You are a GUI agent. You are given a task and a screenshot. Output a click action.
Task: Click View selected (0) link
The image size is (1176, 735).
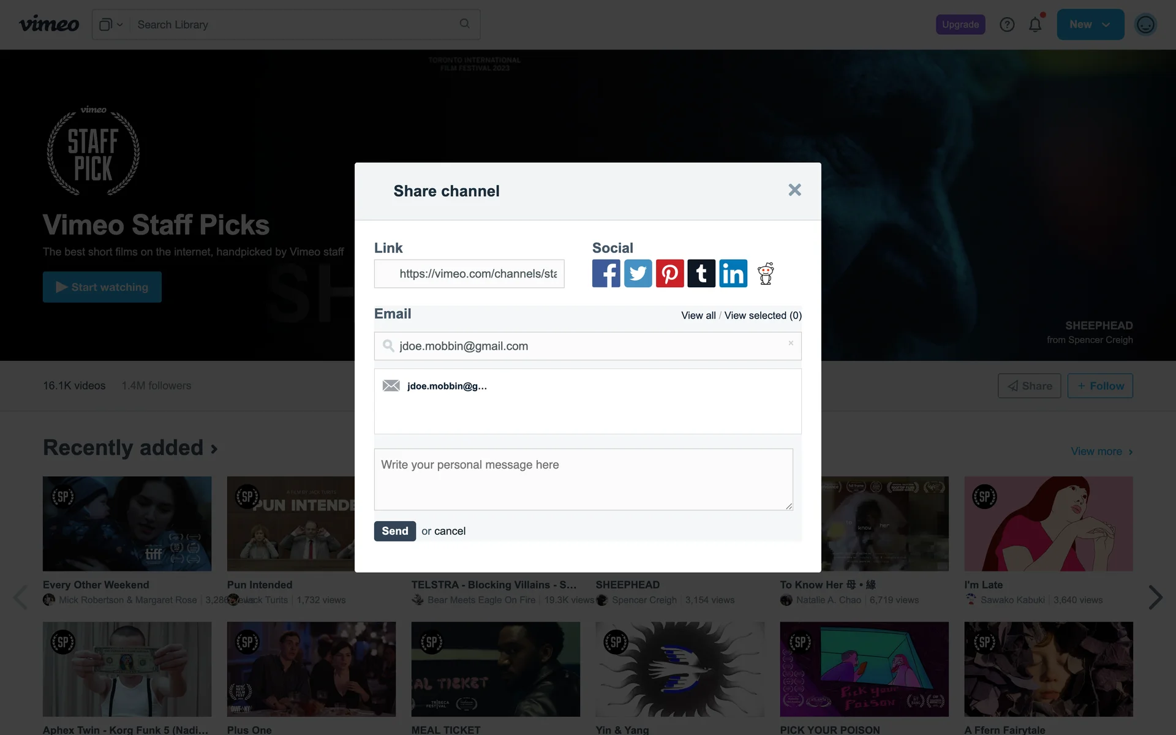(763, 315)
